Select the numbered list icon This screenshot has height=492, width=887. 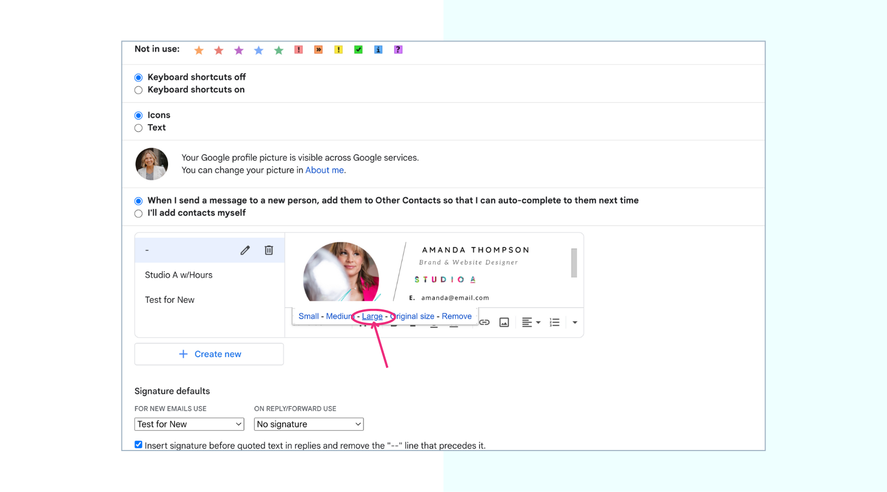pyautogui.click(x=554, y=322)
